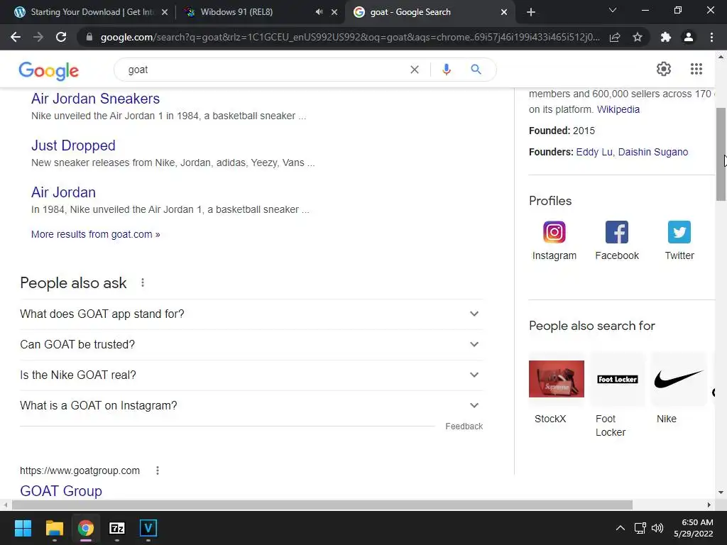Open the Wikipedia source link
The width and height of the screenshot is (727, 545).
click(x=618, y=109)
